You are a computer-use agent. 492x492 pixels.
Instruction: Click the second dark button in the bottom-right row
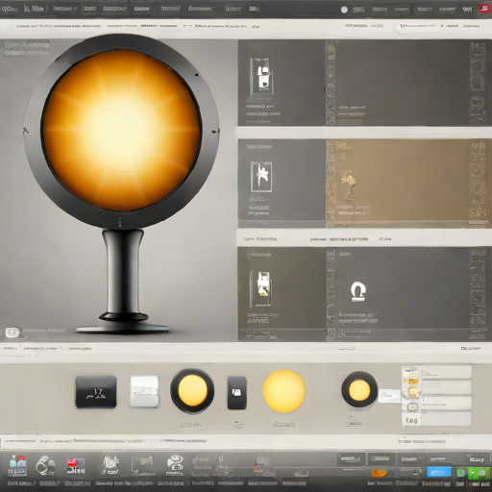pos(381,459)
